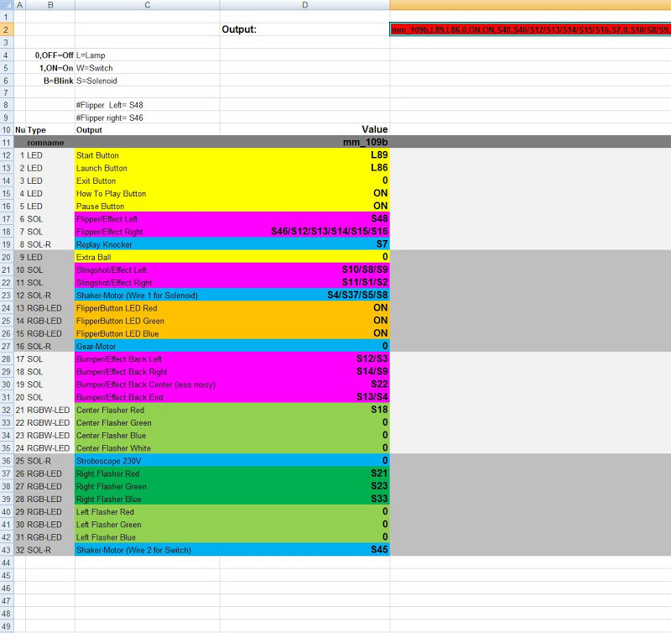Click the 'Stroboscope 230V' cell
Viewport: 671px width, 633px height.
pyautogui.click(x=147, y=461)
